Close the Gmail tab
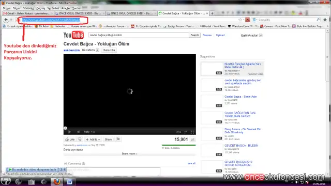This screenshot has width=331, height=186. click(52, 13)
